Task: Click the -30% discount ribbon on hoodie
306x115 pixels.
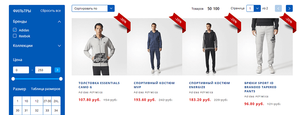Action: (x=123, y=22)
